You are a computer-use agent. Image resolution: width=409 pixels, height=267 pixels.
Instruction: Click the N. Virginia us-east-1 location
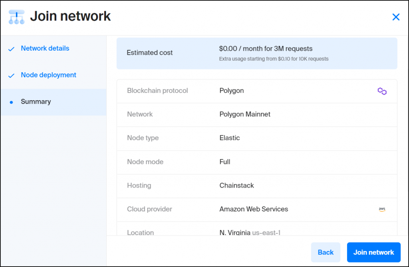(250, 232)
